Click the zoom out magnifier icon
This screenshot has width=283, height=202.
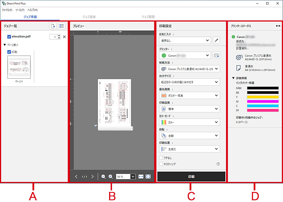pos(103,176)
